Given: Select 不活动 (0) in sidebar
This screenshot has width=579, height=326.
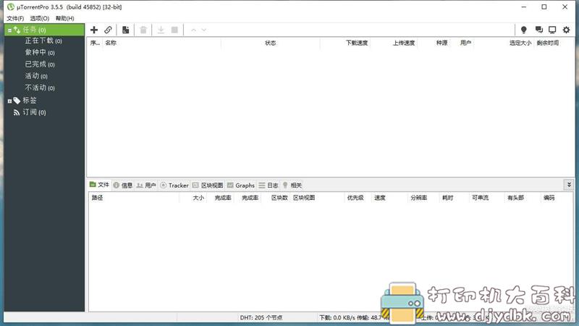Looking at the screenshot, I should click(x=40, y=88).
